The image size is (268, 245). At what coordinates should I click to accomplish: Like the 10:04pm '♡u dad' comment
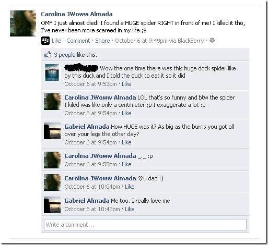tap(130, 187)
